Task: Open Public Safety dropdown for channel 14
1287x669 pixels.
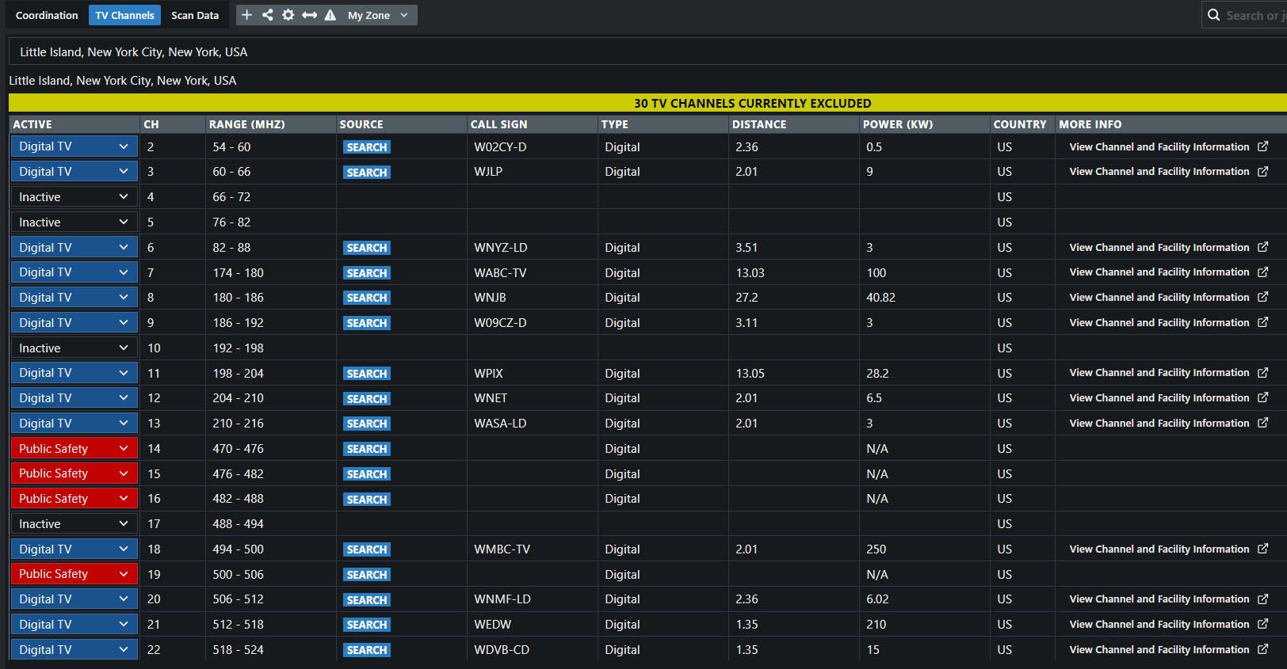Action: pyautogui.click(x=74, y=449)
